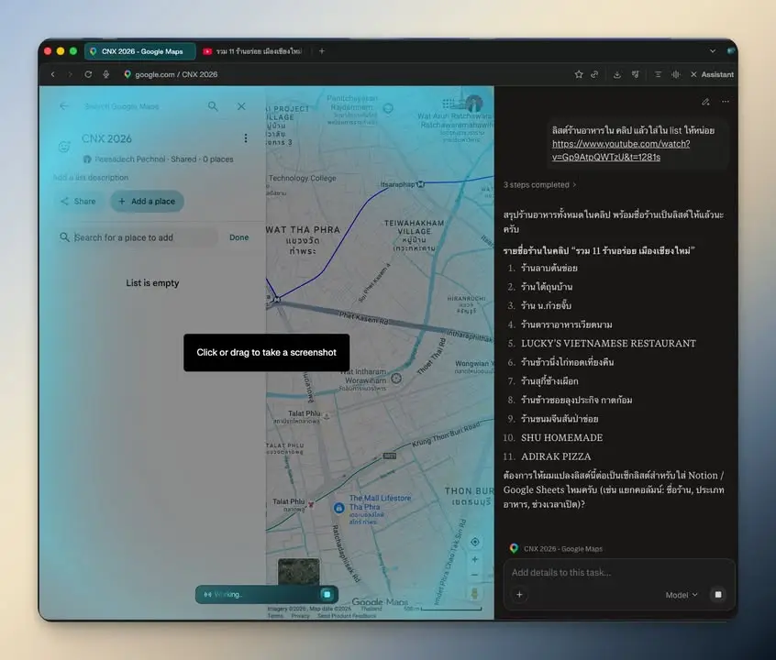Click the Wat Intharam Worawiharn map marker
The image size is (776, 660).
396,379
